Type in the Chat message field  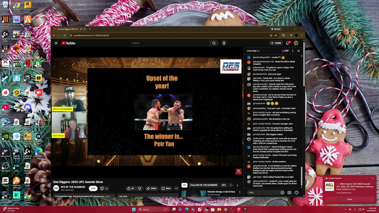pyautogui.click(x=263, y=193)
